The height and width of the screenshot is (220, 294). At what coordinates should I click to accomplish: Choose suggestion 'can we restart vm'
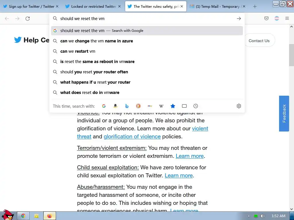click(x=147, y=51)
